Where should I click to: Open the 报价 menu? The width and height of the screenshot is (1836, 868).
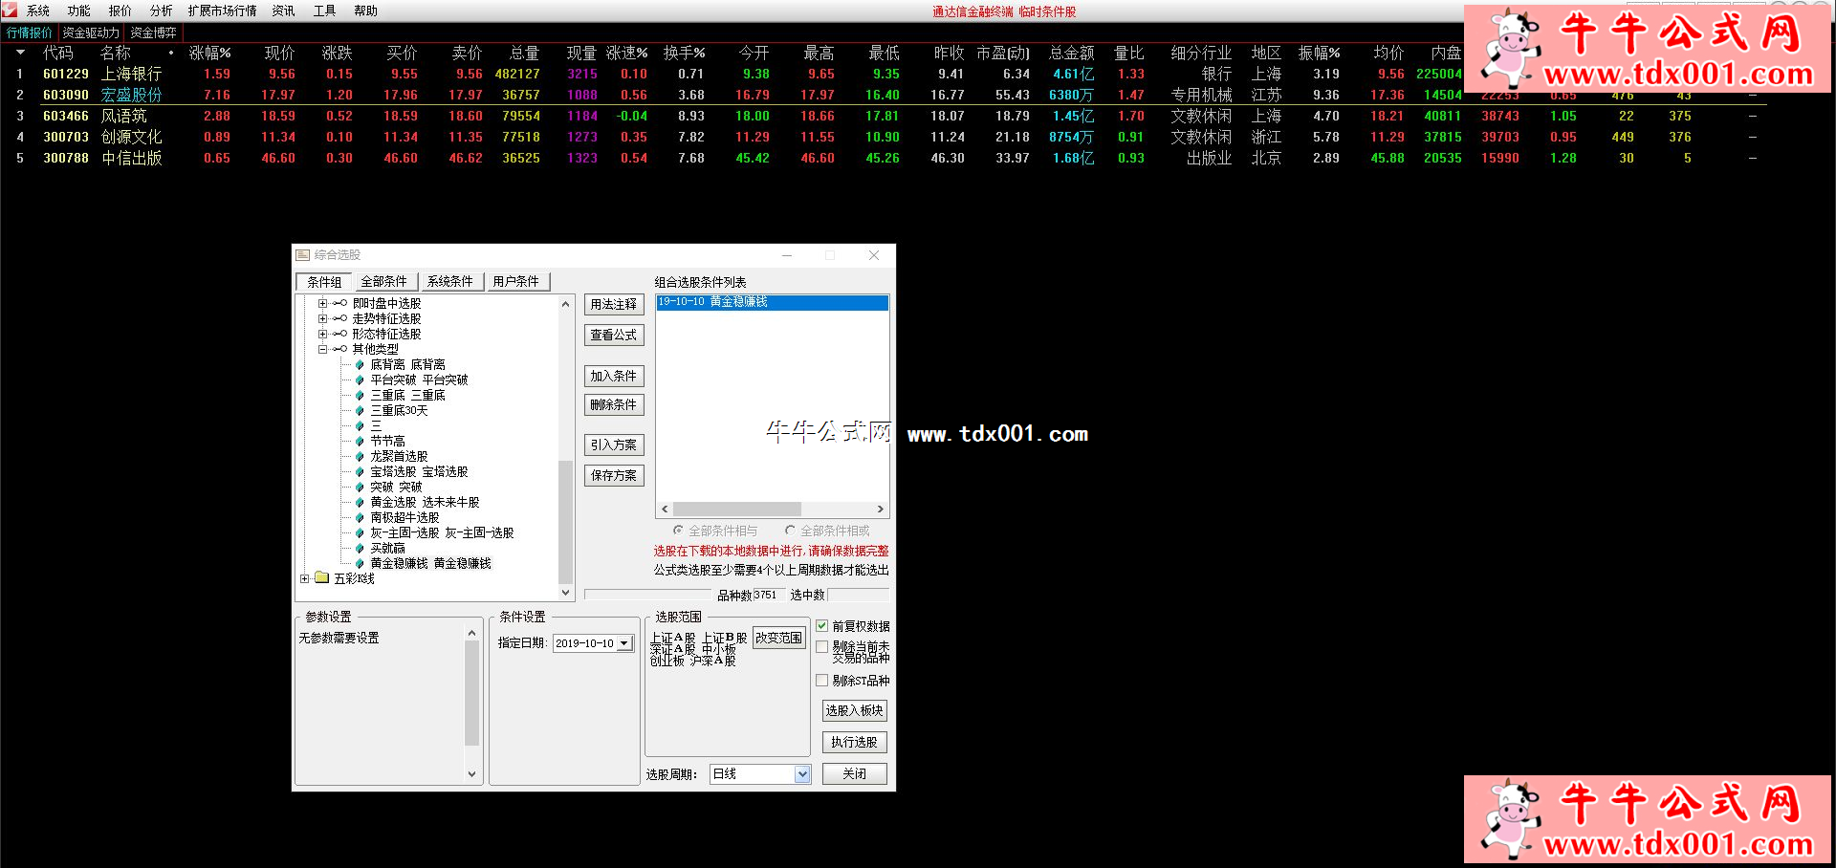120,11
